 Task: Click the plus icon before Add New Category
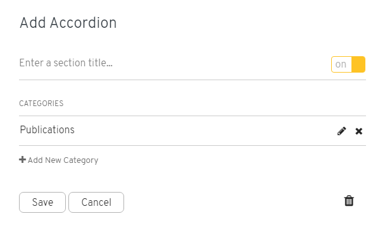click(x=22, y=160)
